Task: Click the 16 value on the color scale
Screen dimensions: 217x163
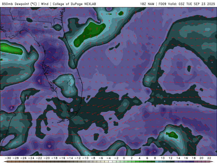Action: click(186, 158)
